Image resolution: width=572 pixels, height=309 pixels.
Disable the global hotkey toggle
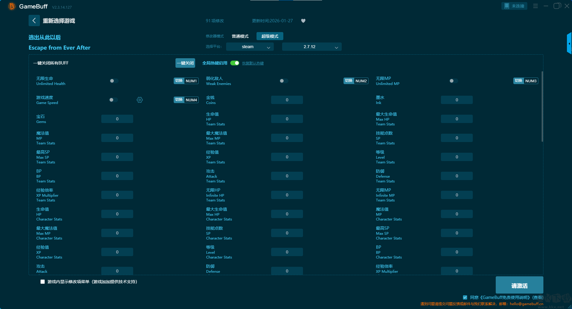[x=235, y=63]
